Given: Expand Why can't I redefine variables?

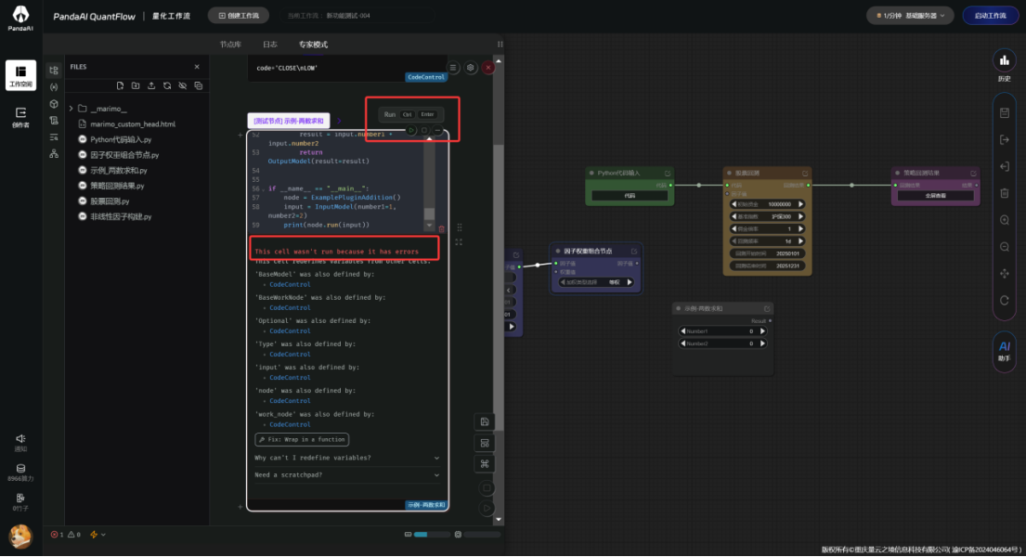Looking at the screenshot, I should (x=347, y=458).
